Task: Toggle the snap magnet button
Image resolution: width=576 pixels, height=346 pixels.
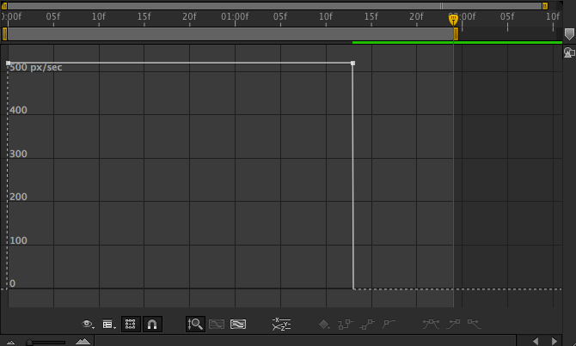Action: tap(152, 324)
